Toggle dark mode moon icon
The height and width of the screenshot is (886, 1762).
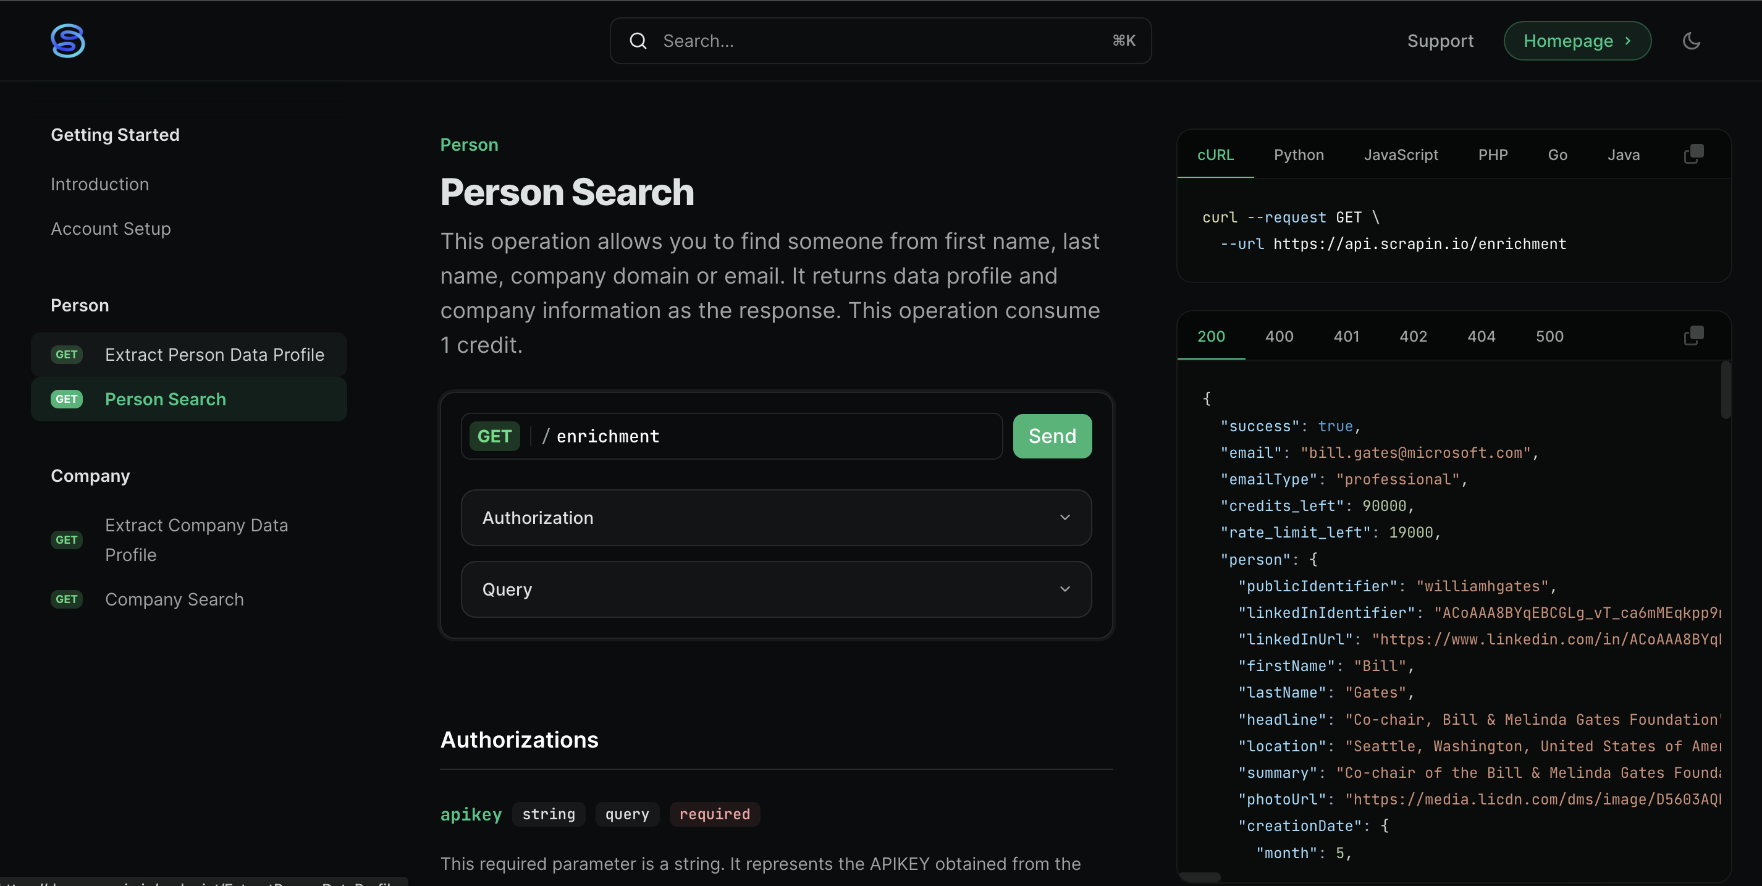(x=1691, y=41)
